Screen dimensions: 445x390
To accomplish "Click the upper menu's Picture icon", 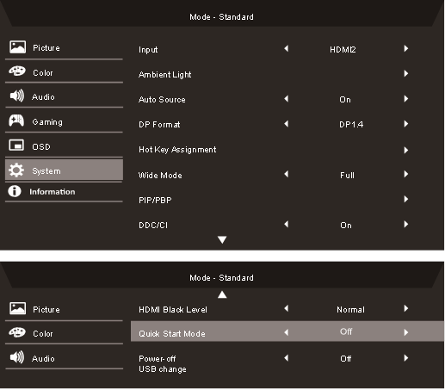I will coord(17,47).
